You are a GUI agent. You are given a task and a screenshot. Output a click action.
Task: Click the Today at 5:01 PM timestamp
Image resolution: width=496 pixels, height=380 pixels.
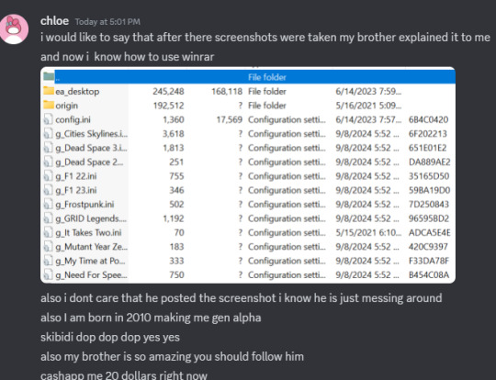[x=107, y=22]
